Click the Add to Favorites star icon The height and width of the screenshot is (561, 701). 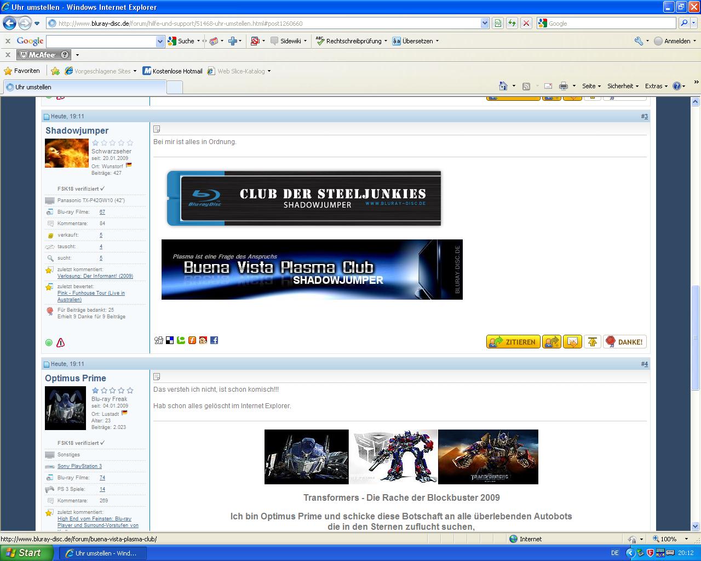click(x=55, y=71)
